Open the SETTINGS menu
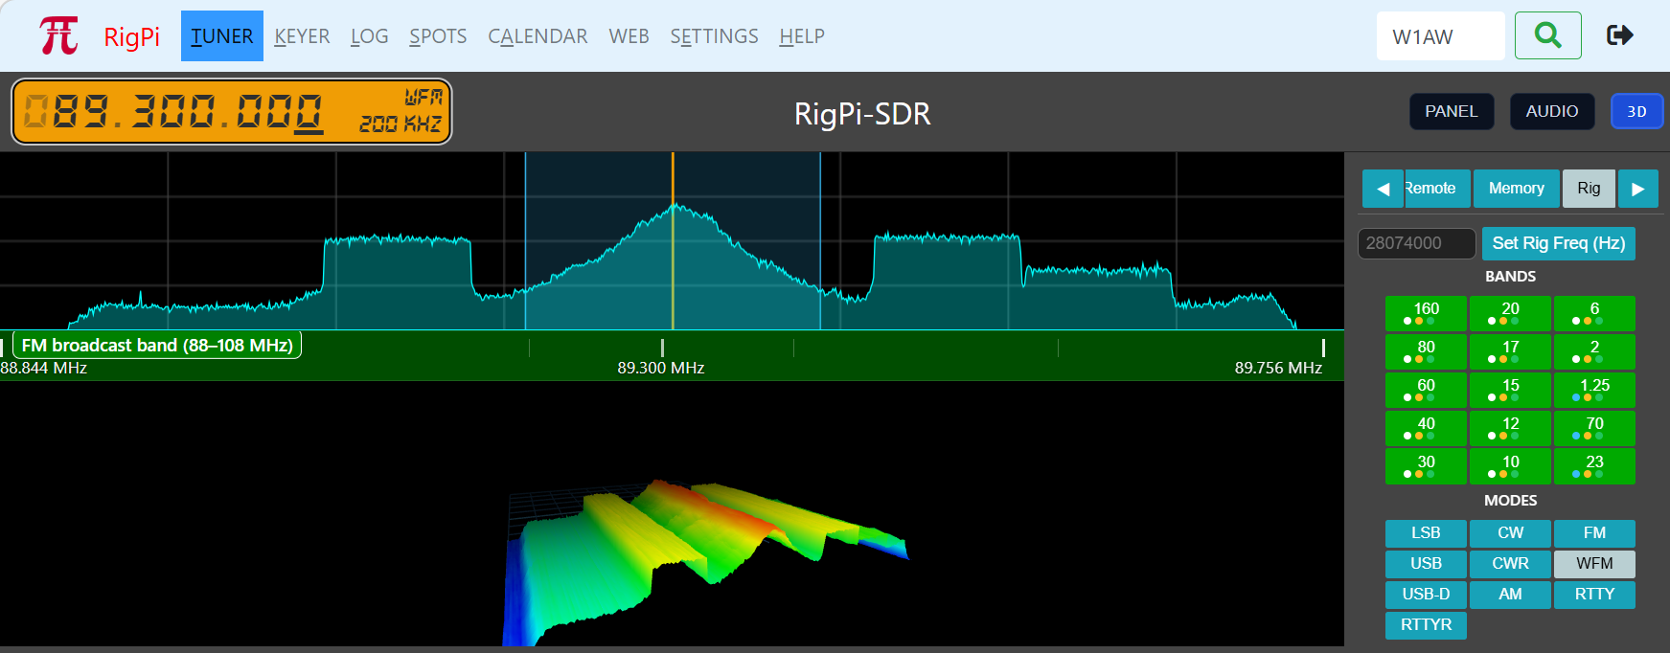 [714, 36]
